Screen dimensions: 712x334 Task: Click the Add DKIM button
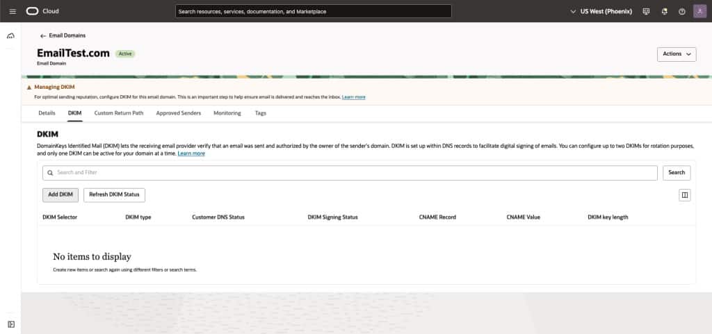pos(60,195)
